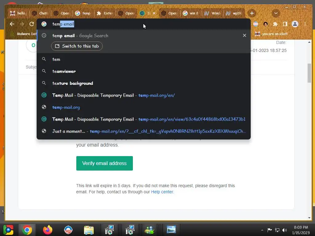Close the active Temp Mail tab

[154, 13]
